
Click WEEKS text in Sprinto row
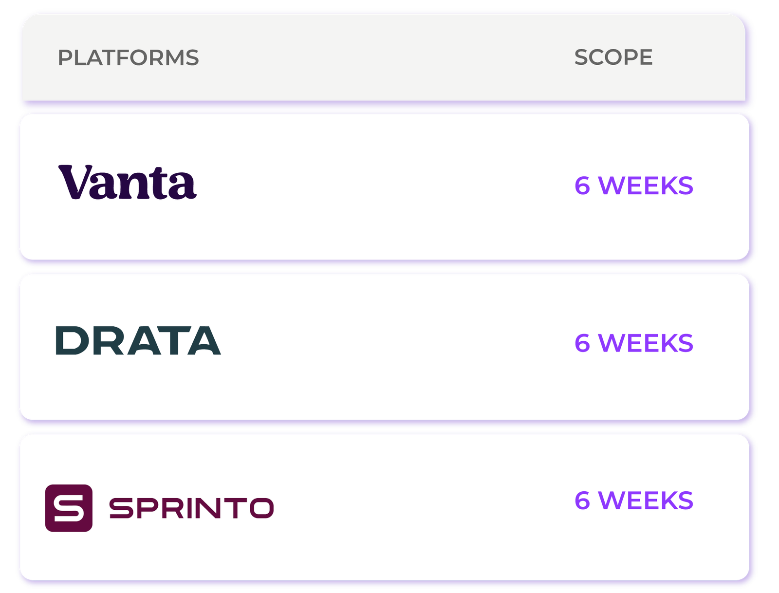click(646, 500)
